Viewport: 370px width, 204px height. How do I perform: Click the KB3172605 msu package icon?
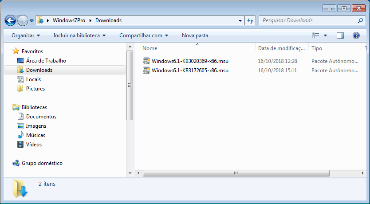pyautogui.click(x=146, y=70)
